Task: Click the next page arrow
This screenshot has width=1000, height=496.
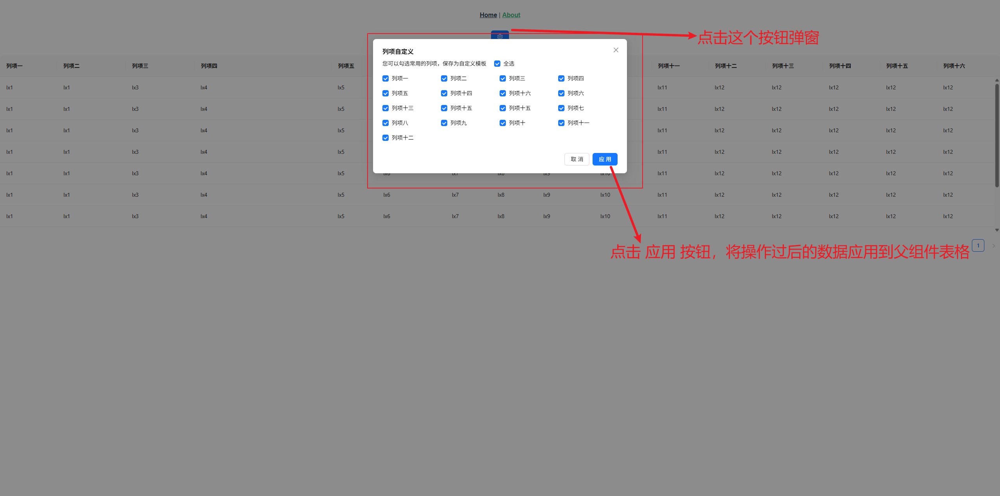Action: coord(993,246)
